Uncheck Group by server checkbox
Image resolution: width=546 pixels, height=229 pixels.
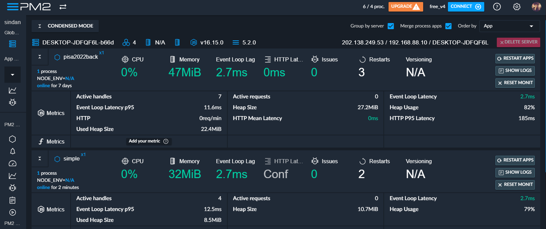[391, 26]
